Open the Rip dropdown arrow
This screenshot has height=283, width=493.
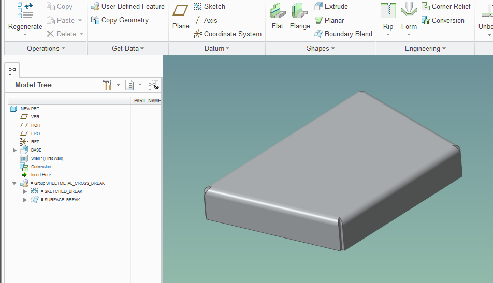pyautogui.click(x=388, y=35)
